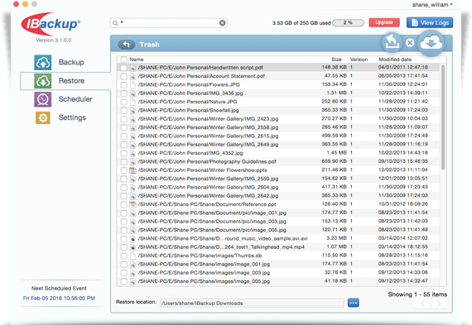Click the delete X icon in Trash header

410,43
